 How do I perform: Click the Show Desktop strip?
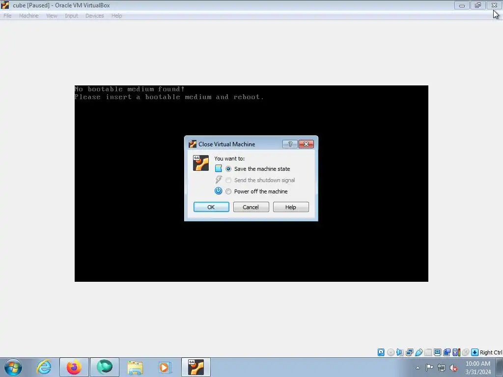tap(500, 367)
